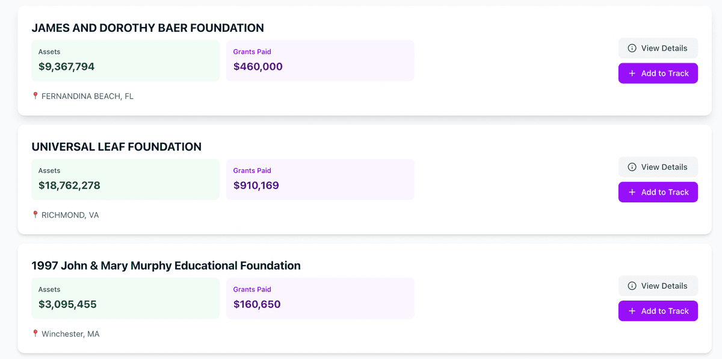This screenshot has width=722, height=359.
Task: Open the 1997 John & Mary Murphy Educational Foundation title
Action: tap(166, 266)
